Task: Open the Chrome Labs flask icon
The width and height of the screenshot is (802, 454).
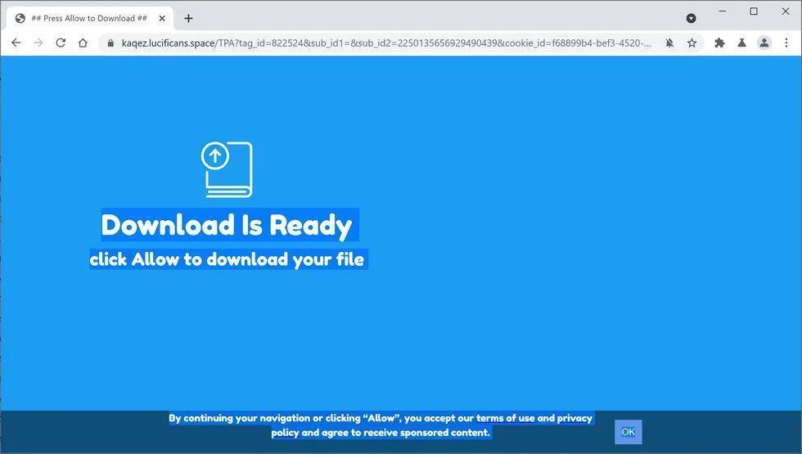Action: point(741,43)
